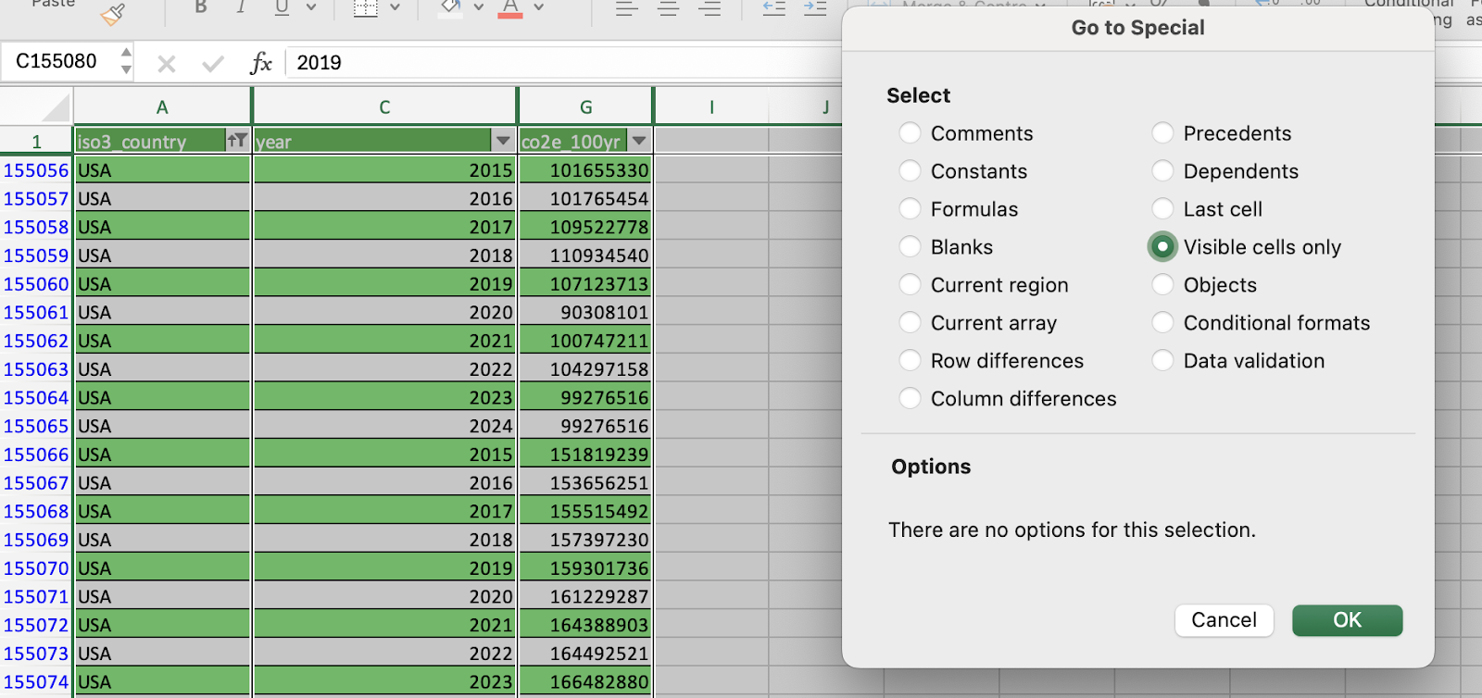Select the Formulas radio button
The width and height of the screenshot is (1482, 698).
911,209
